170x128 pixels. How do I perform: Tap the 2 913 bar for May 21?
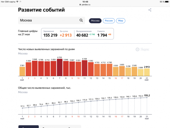click(x=147, y=73)
